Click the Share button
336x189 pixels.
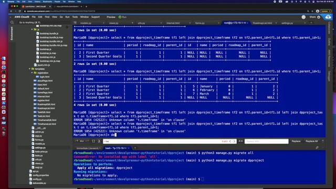pos(312,17)
